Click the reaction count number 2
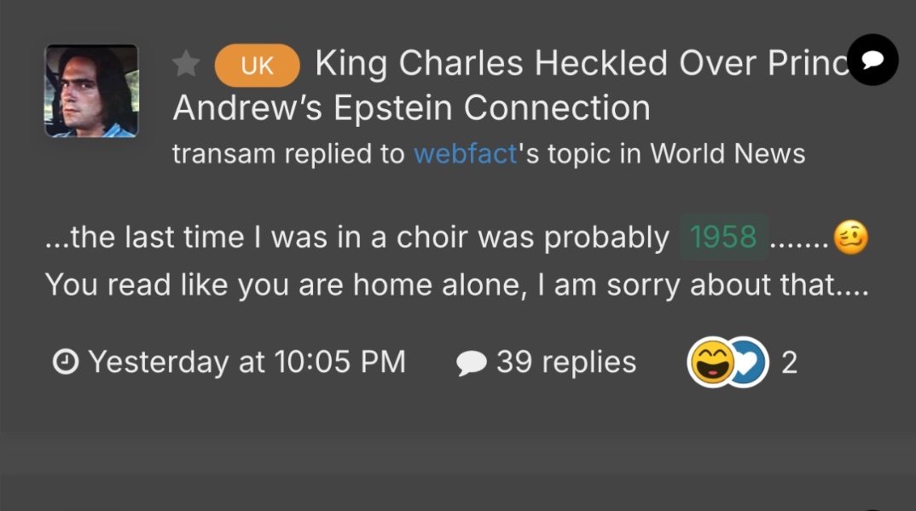This screenshot has height=511, width=916. (789, 364)
